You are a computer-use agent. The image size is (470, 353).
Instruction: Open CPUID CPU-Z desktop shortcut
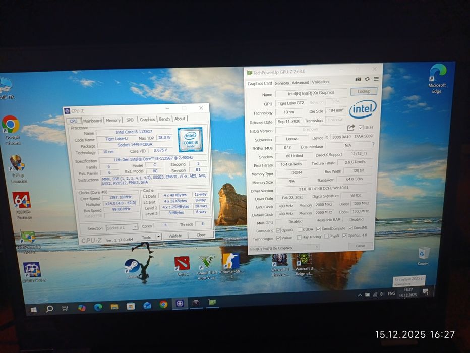pyautogui.click(x=32, y=272)
